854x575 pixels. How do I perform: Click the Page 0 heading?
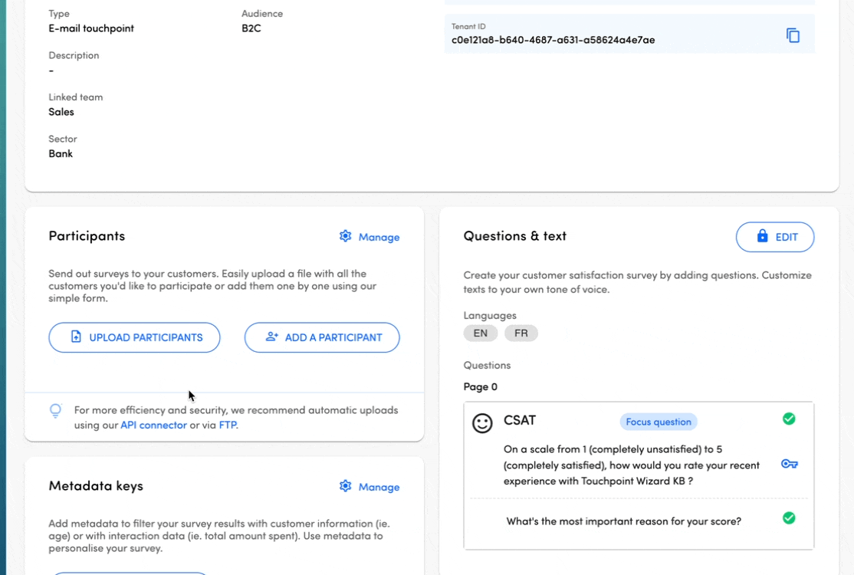[x=481, y=386]
